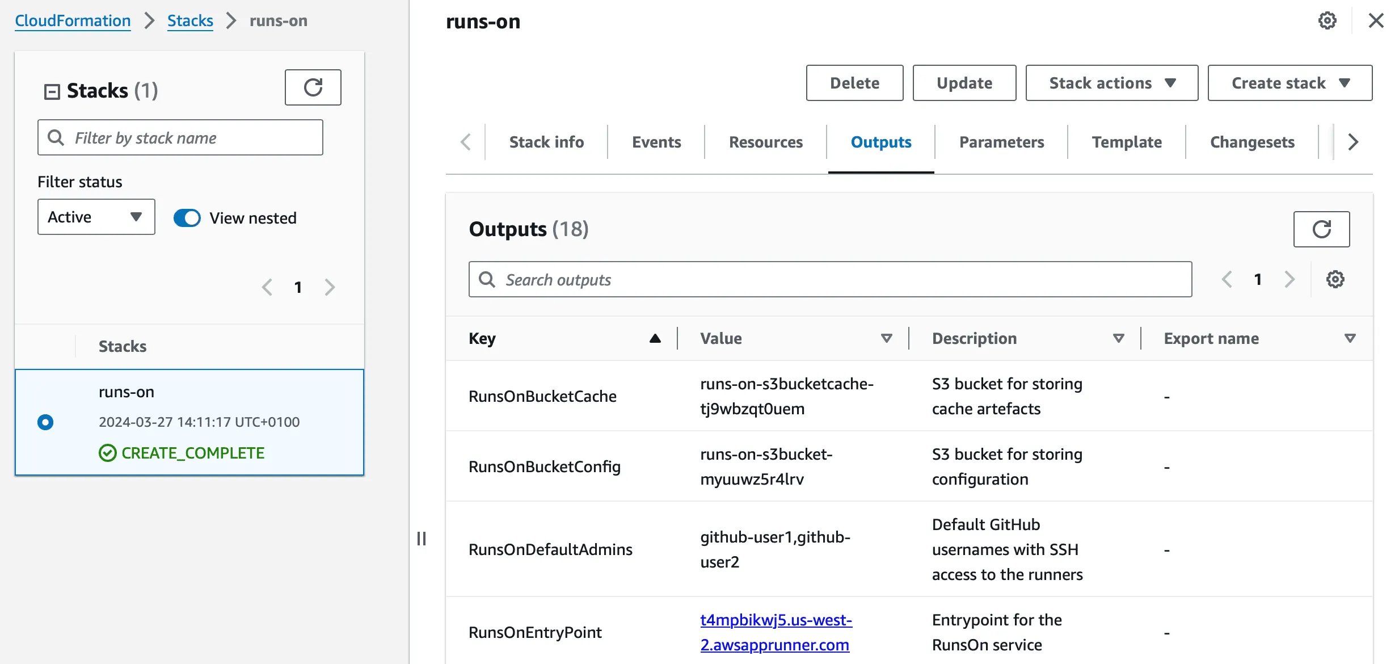Select the runs-on stack radio button

[x=45, y=422]
